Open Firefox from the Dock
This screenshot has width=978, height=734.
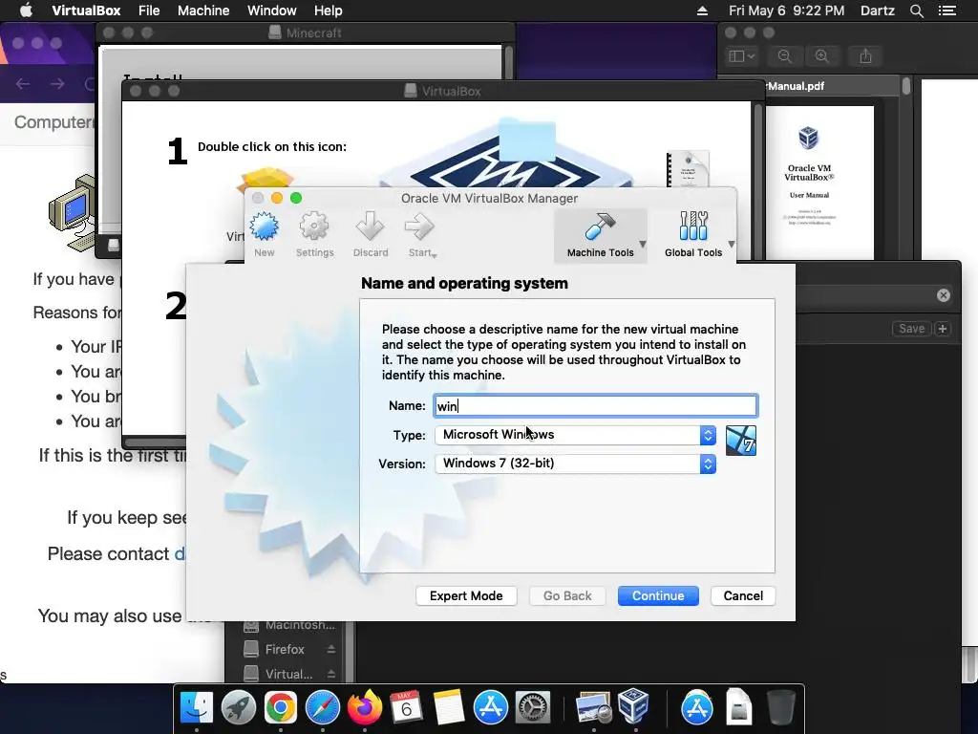click(364, 708)
